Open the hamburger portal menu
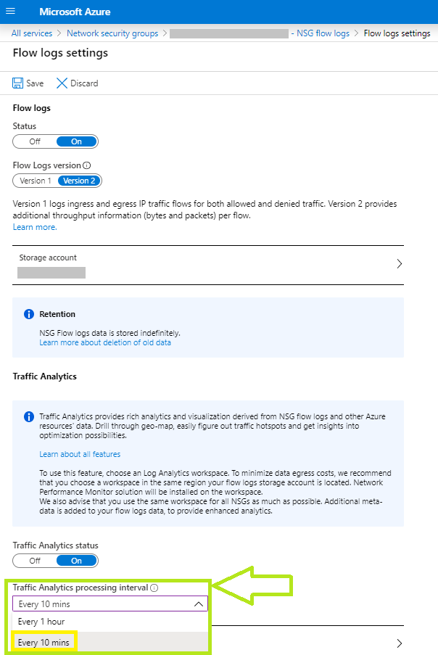Image resolution: width=438 pixels, height=655 pixels. [x=10, y=12]
